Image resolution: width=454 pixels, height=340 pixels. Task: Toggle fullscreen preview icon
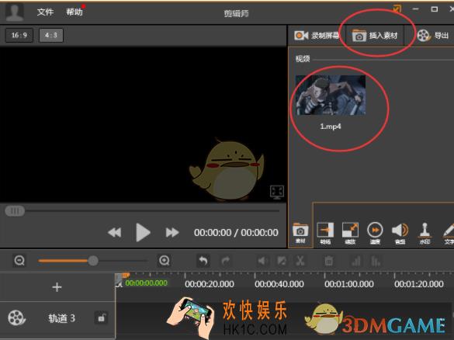click(x=277, y=192)
